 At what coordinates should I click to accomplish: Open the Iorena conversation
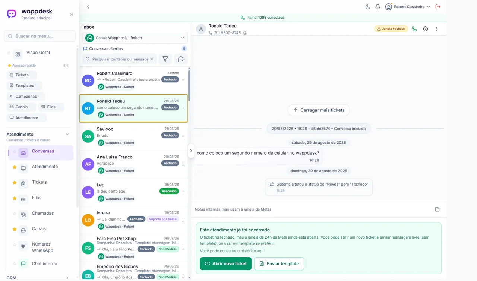pyautogui.click(x=133, y=220)
